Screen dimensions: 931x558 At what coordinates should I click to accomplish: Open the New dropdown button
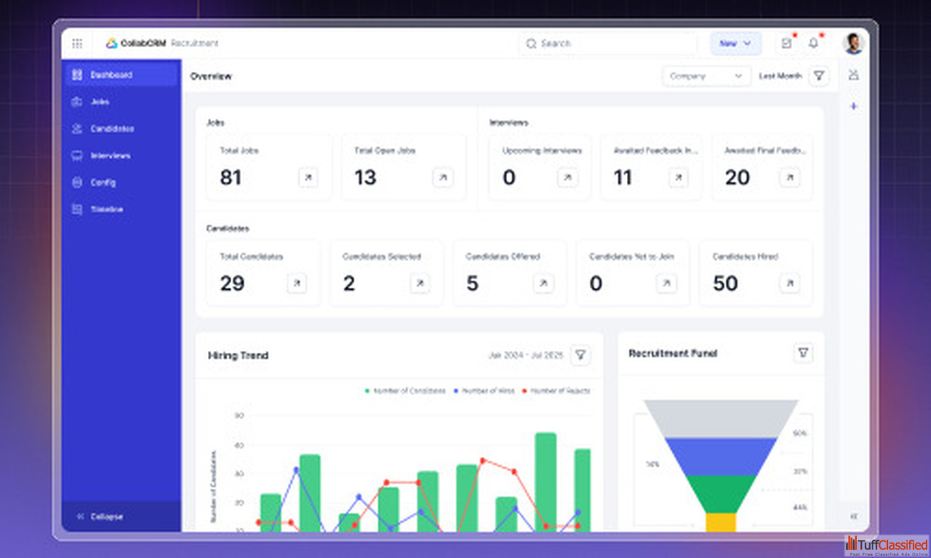[735, 44]
